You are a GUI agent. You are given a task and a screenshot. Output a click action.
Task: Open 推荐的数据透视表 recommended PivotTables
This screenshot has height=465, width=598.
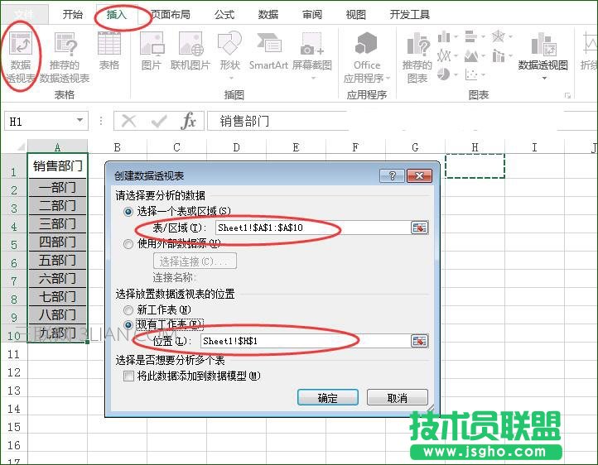click(65, 57)
